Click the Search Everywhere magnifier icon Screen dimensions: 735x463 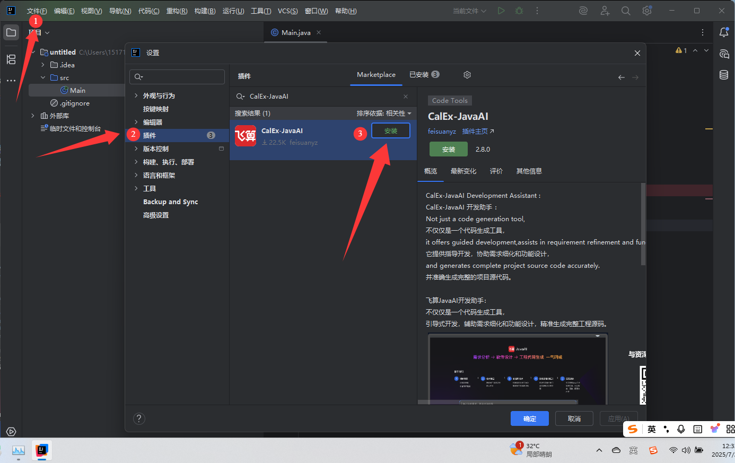[x=626, y=11]
